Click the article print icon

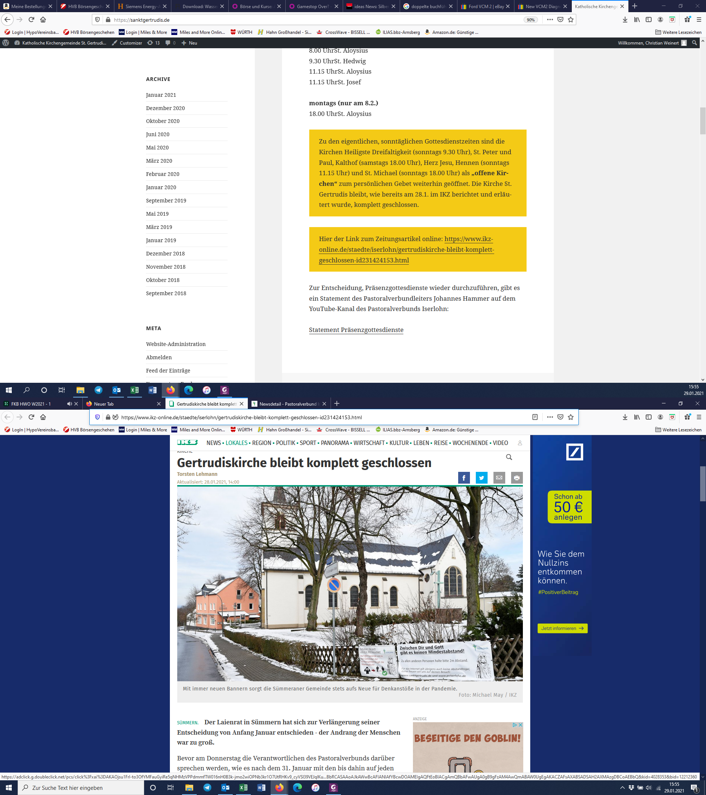coord(516,478)
